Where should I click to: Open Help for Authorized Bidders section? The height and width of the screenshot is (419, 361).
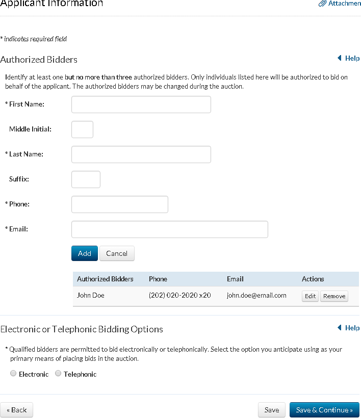click(x=349, y=58)
